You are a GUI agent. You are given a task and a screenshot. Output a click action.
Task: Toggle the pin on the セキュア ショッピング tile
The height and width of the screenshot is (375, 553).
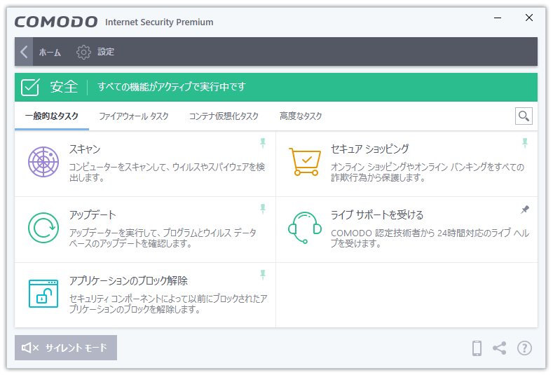(525, 143)
